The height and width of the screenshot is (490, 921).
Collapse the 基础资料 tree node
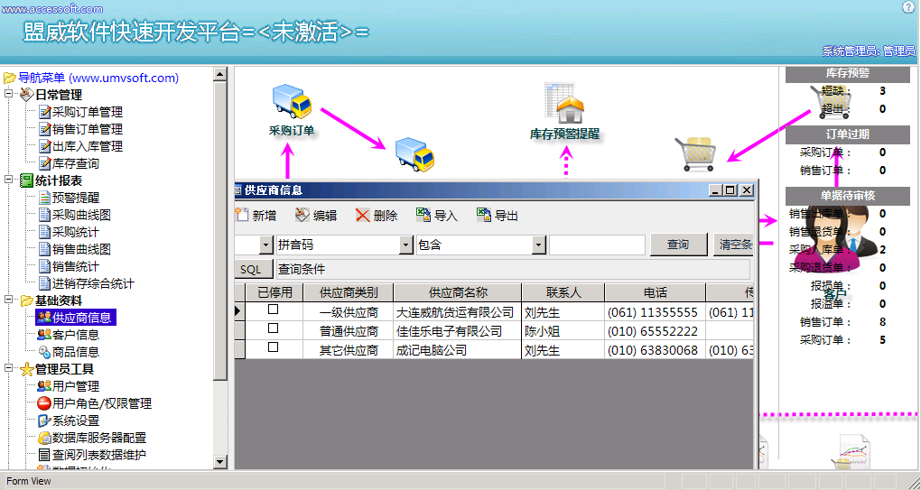point(9,300)
